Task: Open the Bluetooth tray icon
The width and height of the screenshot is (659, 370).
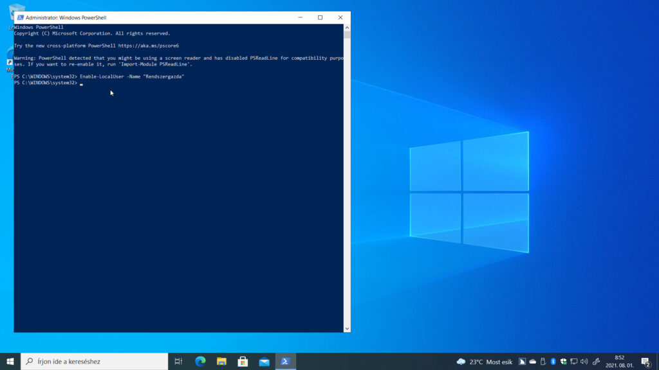Action: tap(553, 362)
